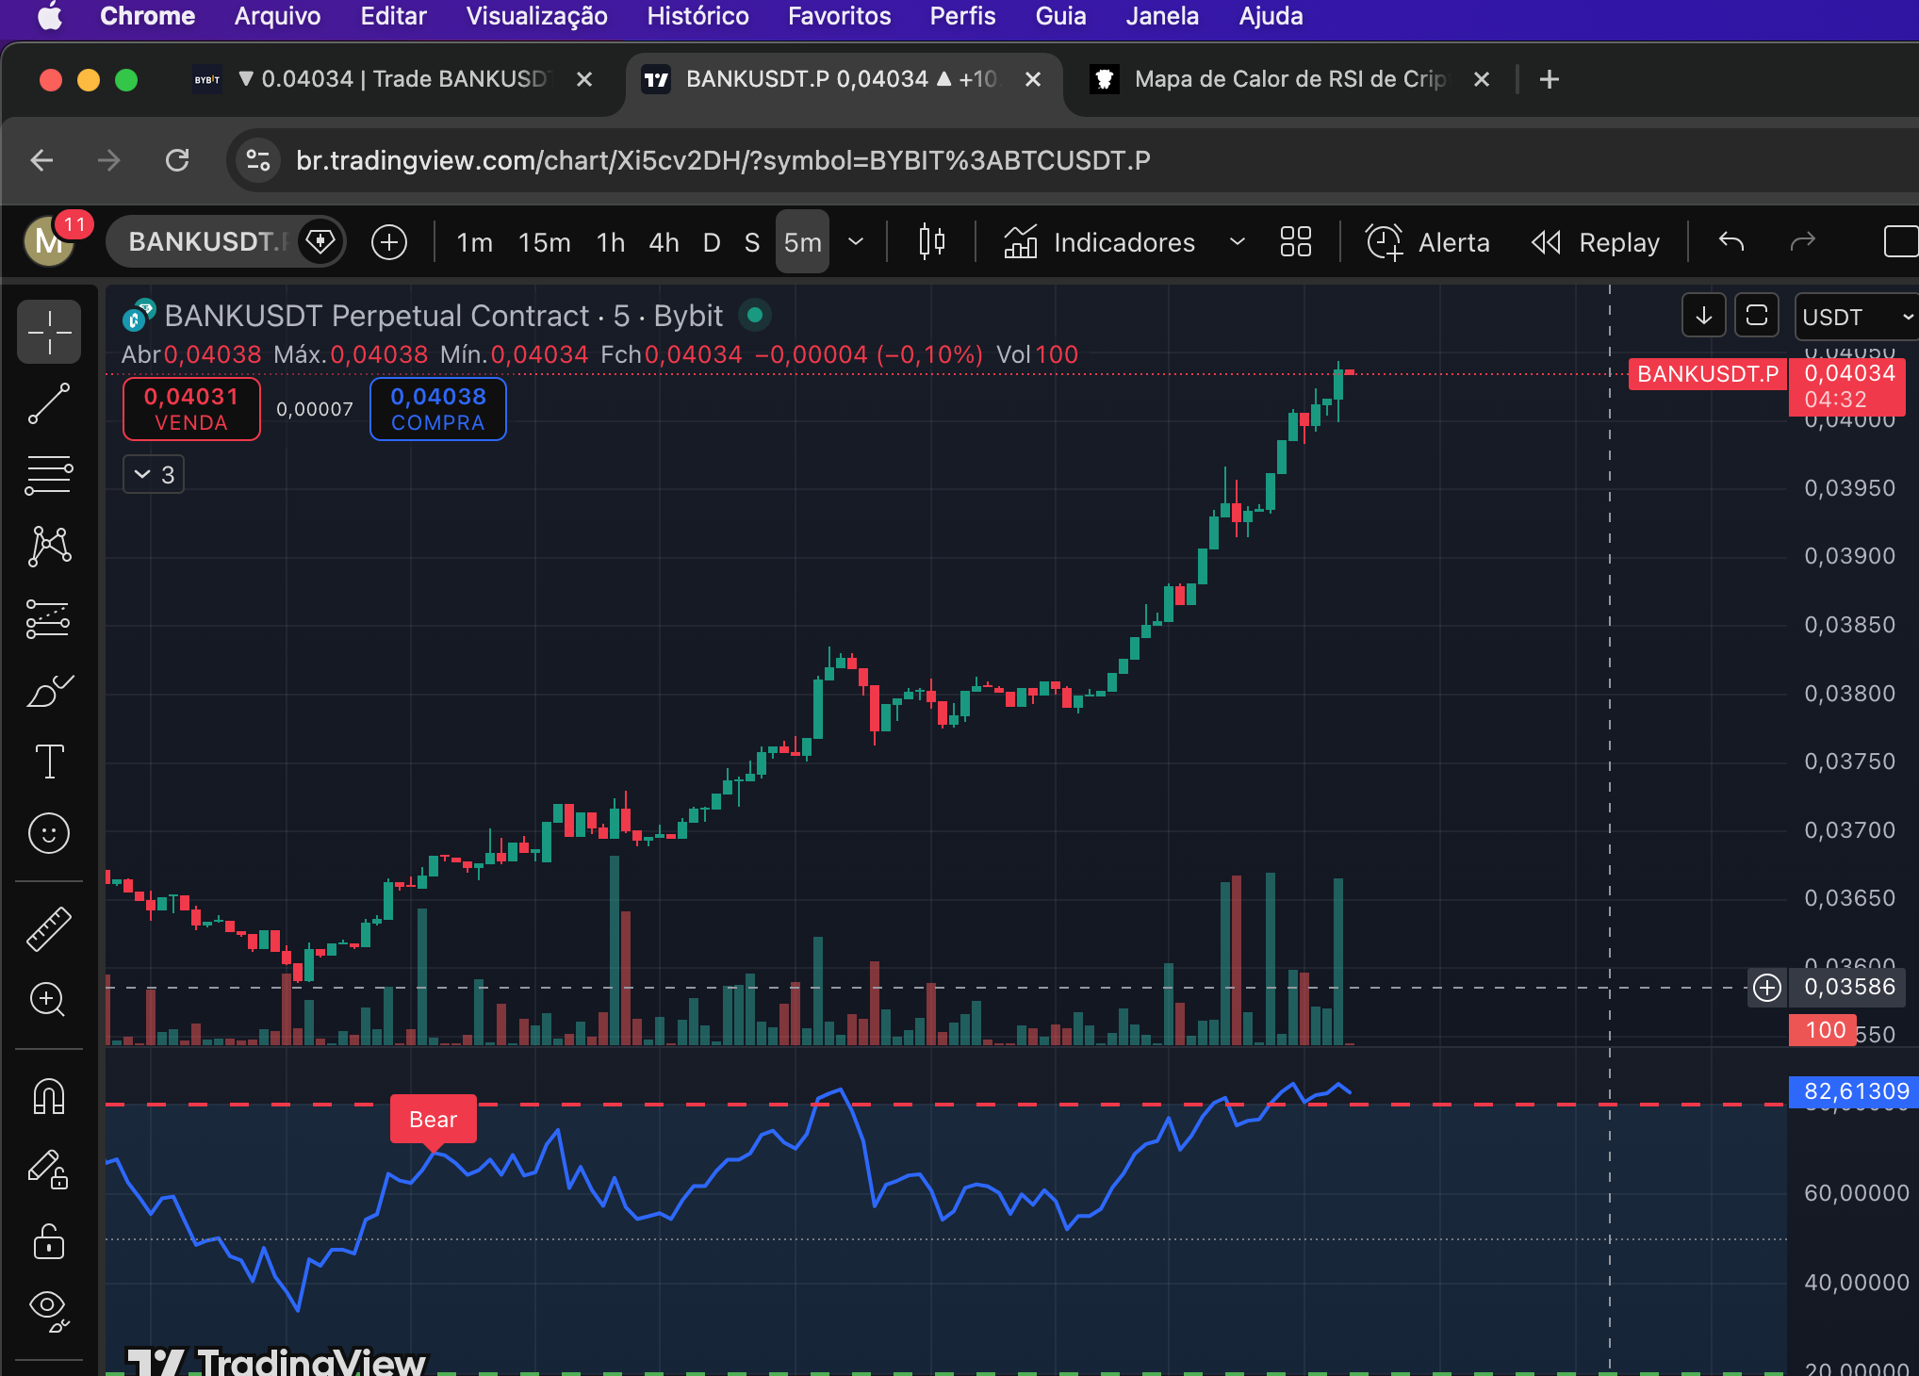Click the browser address bar URL
The width and height of the screenshot is (1919, 1376).
722,160
